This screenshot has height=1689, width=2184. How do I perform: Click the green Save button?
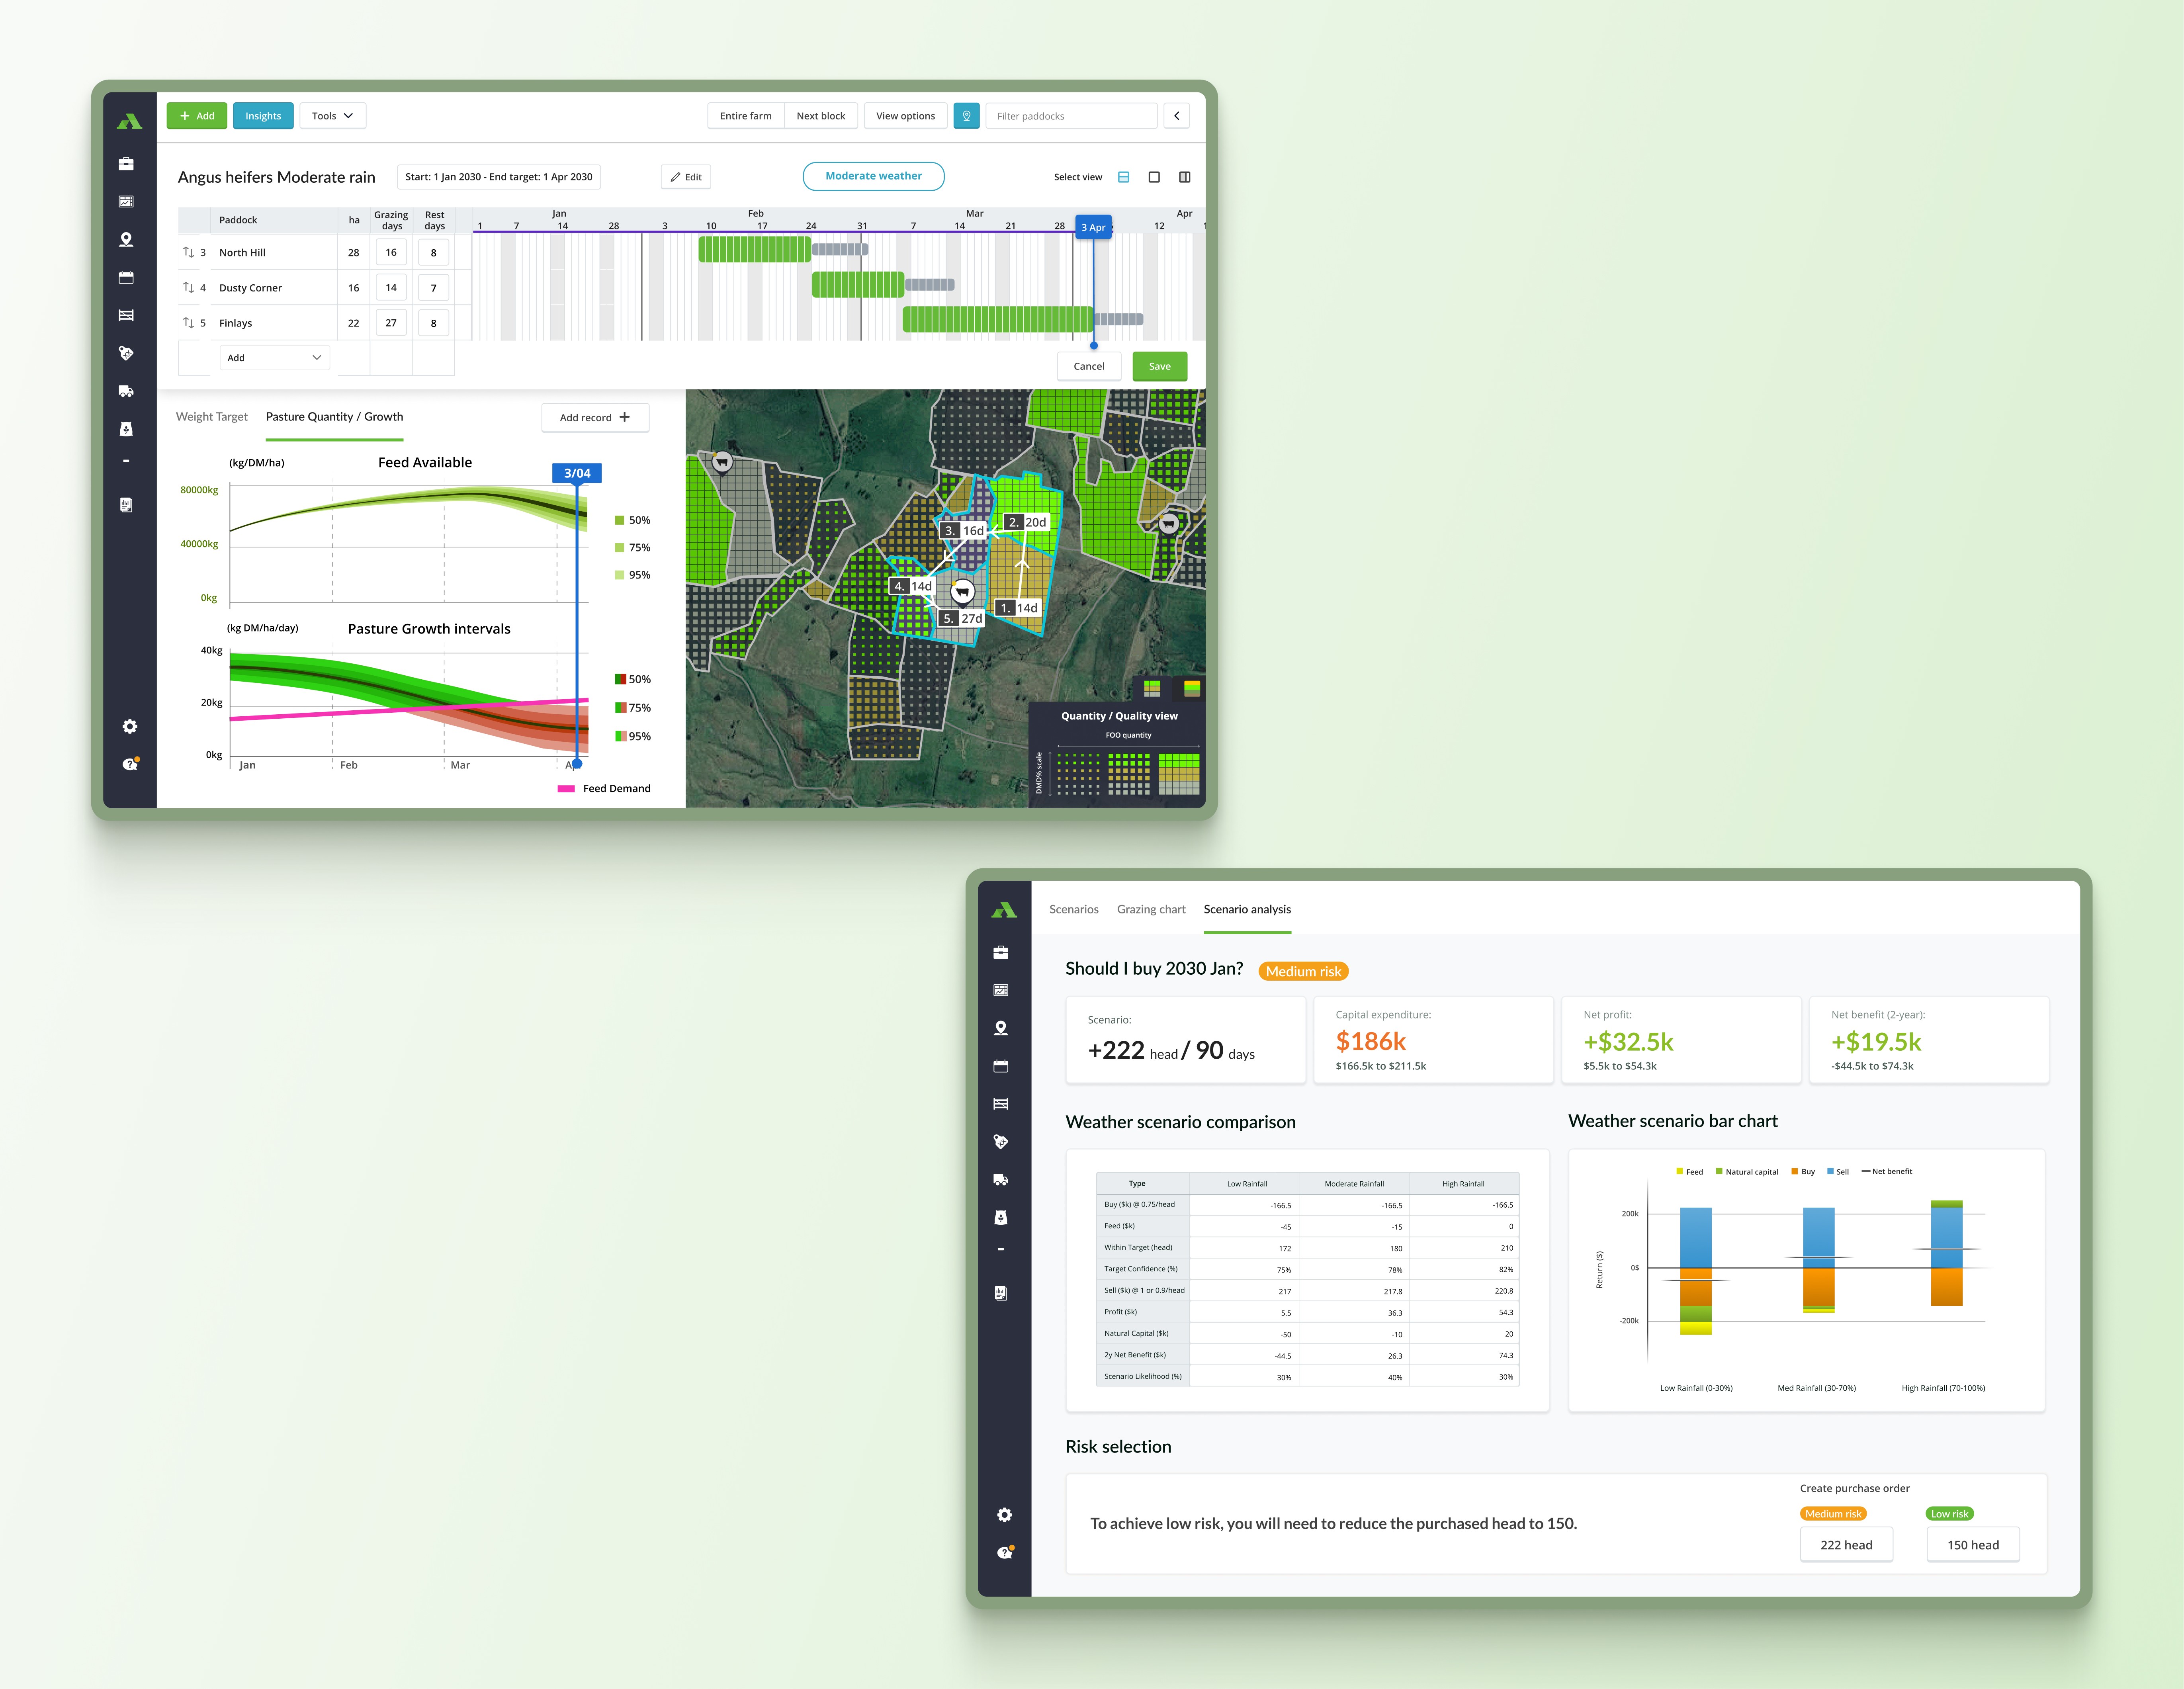tap(1159, 366)
